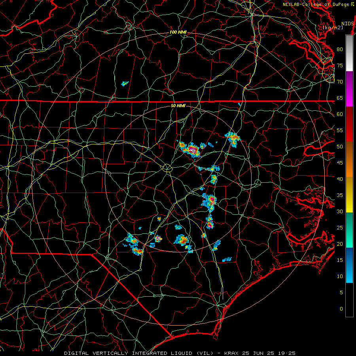Select the 100 NMI range ring label
Screen dimensions: 356x356
(178, 32)
